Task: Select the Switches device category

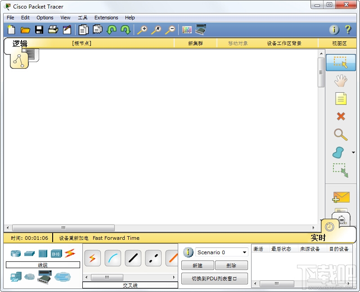Action: pos(29,253)
